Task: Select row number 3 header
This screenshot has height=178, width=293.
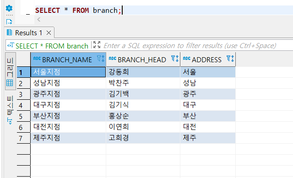Action: (23, 94)
